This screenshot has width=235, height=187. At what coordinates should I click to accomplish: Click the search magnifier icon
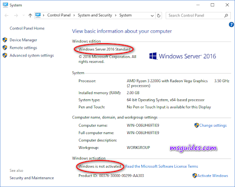(x=226, y=16)
